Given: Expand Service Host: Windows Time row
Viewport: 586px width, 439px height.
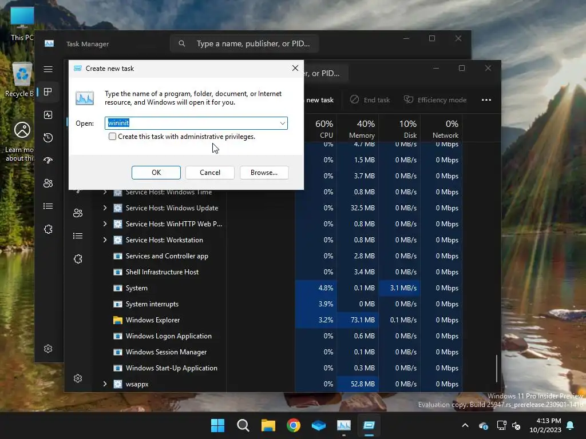Looking at the screenshot, I should (105, 192).
